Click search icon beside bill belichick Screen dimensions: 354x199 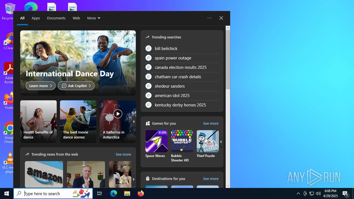pyautogui.click(x=149, y=48)
